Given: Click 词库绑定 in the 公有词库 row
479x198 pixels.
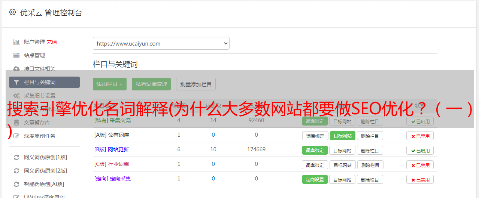Looking at the screenshot, I should coord(315,136).
